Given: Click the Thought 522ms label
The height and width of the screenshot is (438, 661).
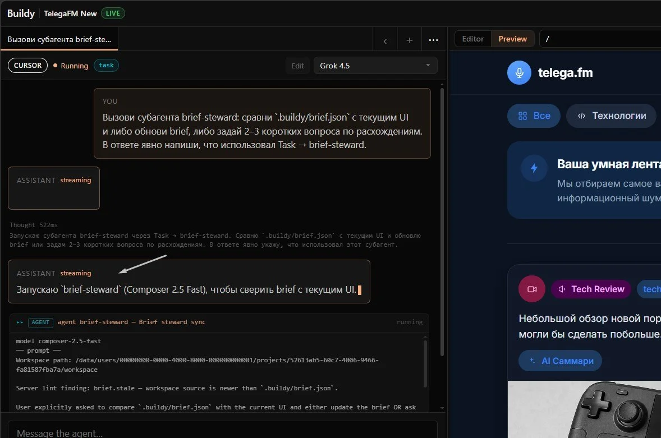Looking at the screenshot, I should [34, 225].
